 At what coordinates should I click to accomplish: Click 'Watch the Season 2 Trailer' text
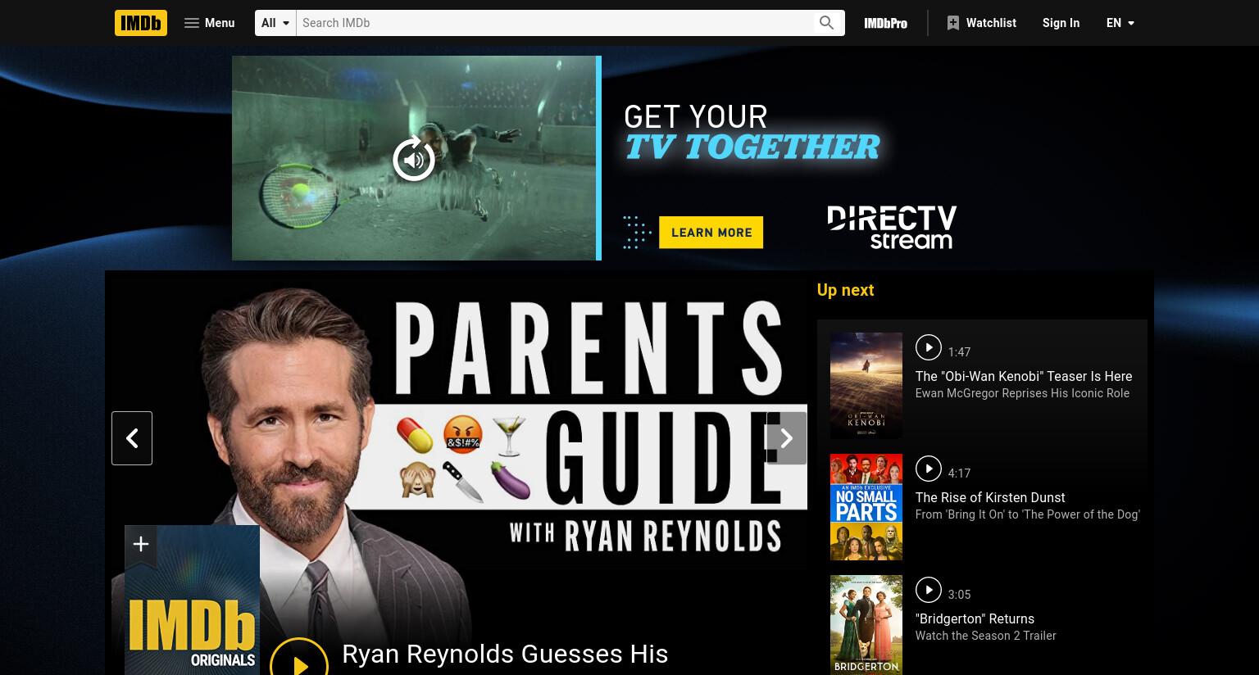pos(985,636)
